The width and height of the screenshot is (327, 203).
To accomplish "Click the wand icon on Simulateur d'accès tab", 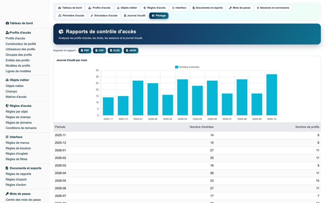I will point(92,16).
